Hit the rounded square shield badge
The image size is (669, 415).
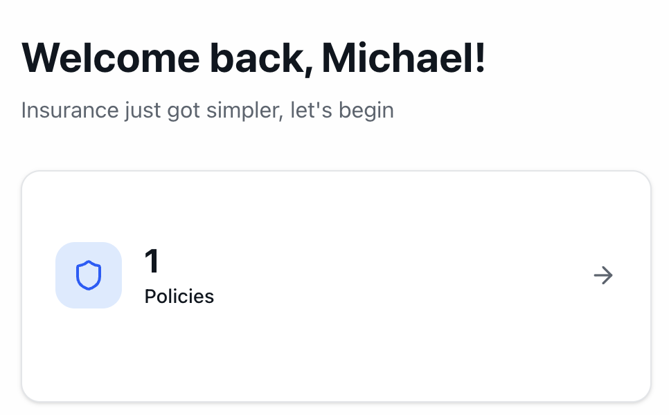click(89, 275)
